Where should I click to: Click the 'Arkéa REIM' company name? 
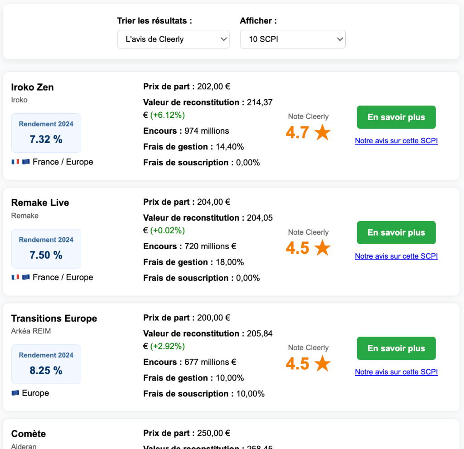click(31, 331)
